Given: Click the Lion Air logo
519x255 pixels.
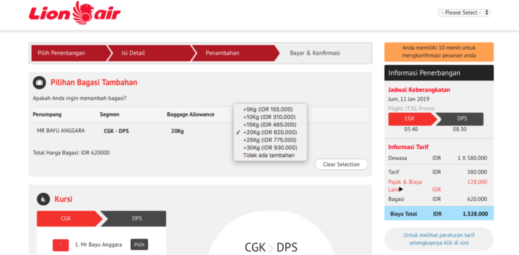Looking at the screenshot, I should (x=75, y=13).
